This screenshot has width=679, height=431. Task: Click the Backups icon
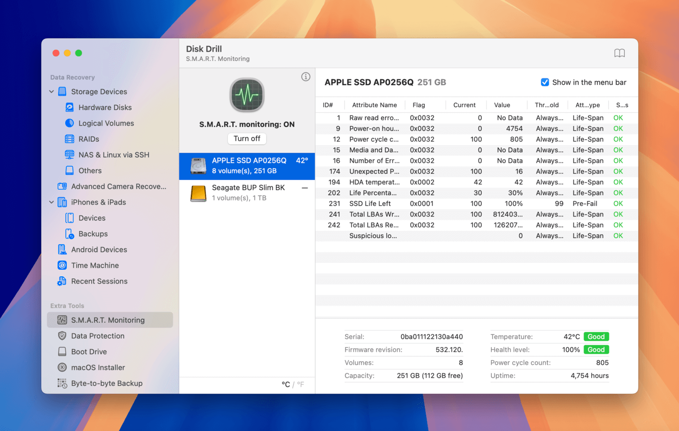click(x=70, y=234)
